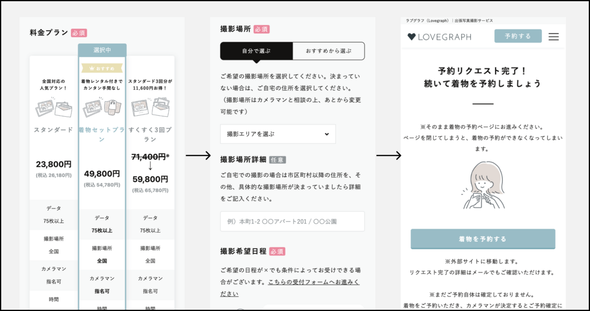The image size is (590, 311).
Task: Click the chevron arrow in area dropdown
Action: pos(327,134)
